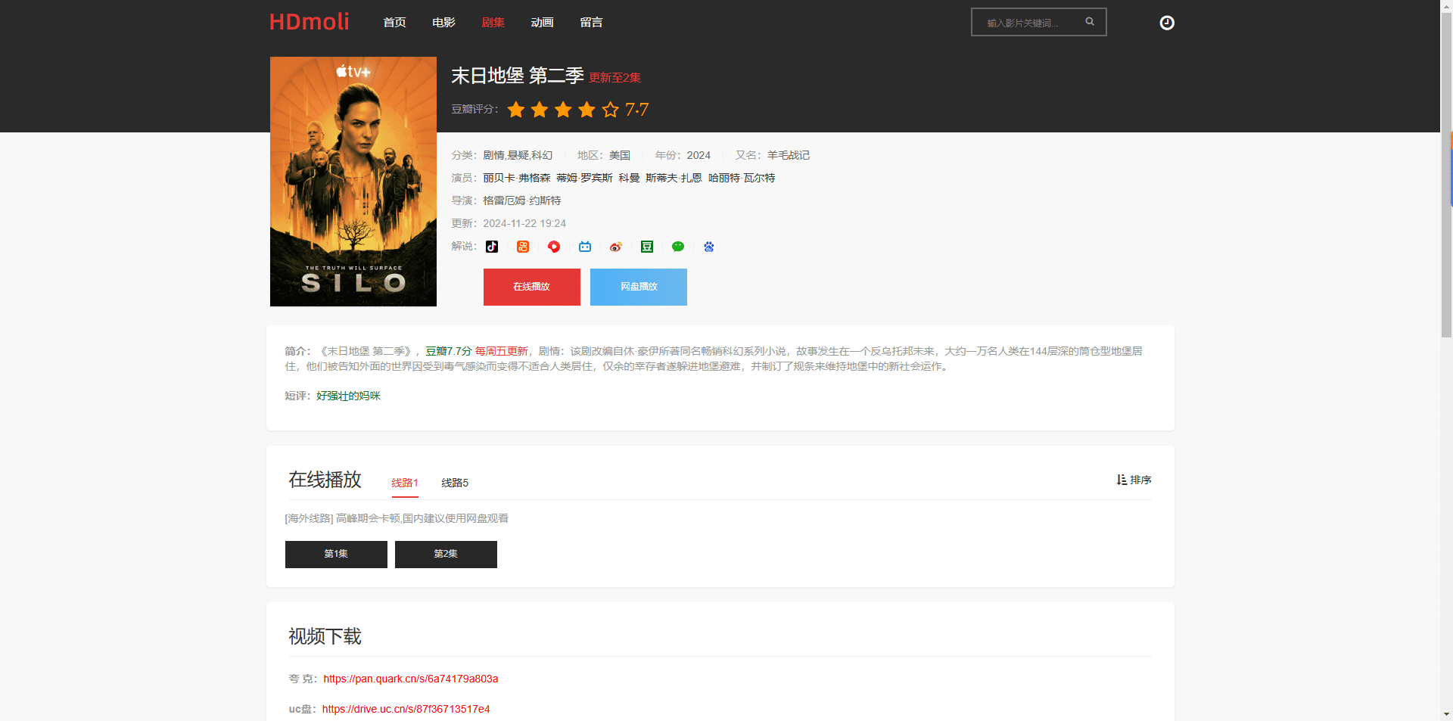Screen dimensions: 1453x721
Task: Open the Douyin (TikTok) commentary icon
Action: click(492, 247)
